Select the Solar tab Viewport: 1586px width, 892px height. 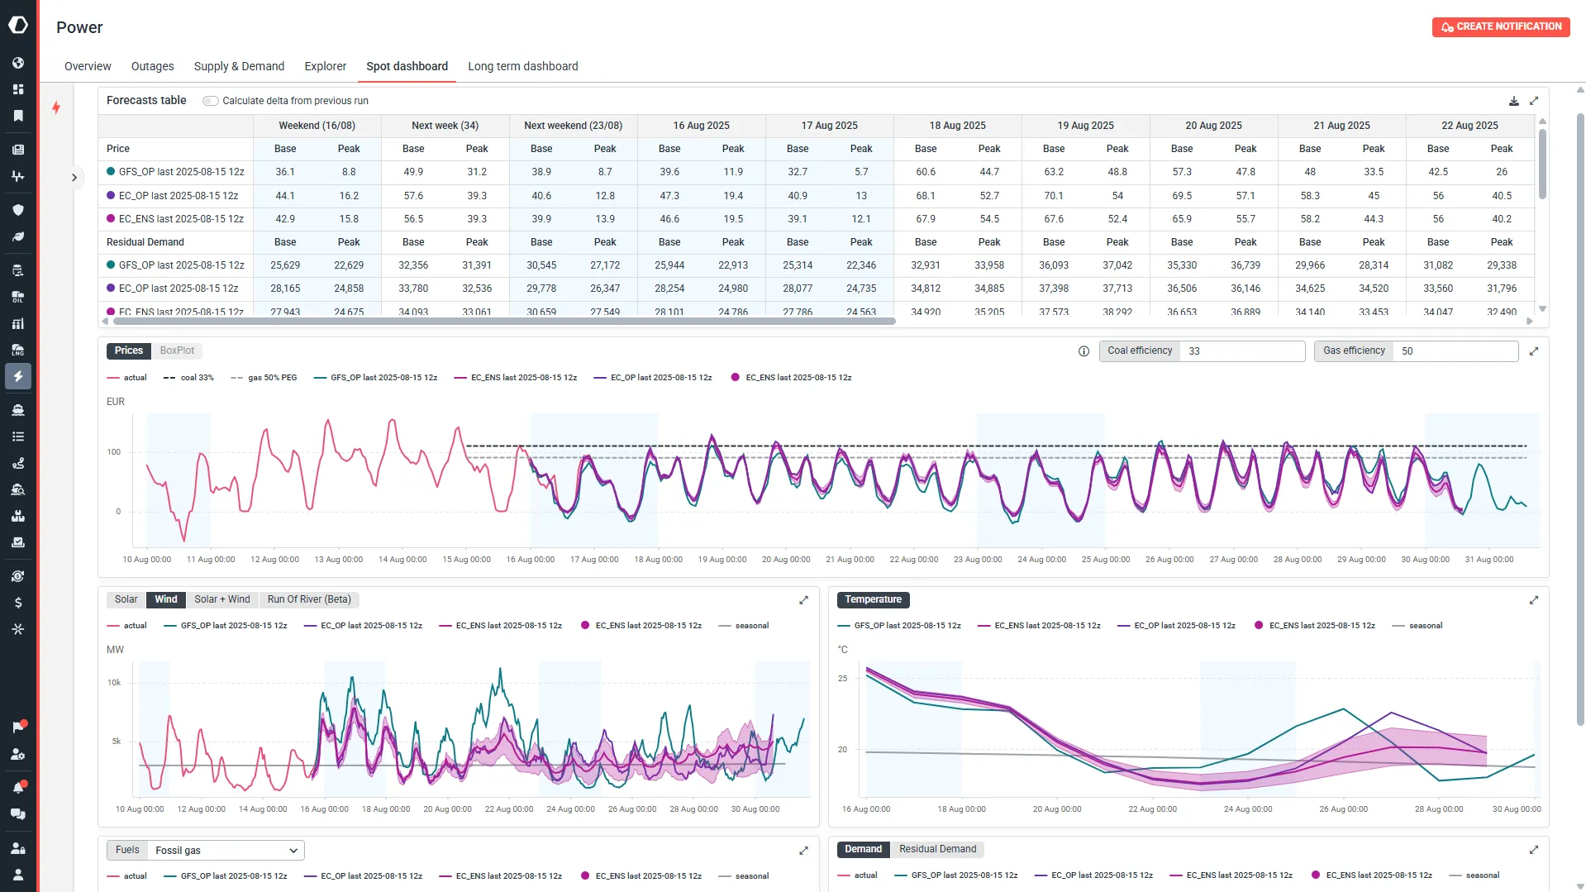click(x=126, y=600)
